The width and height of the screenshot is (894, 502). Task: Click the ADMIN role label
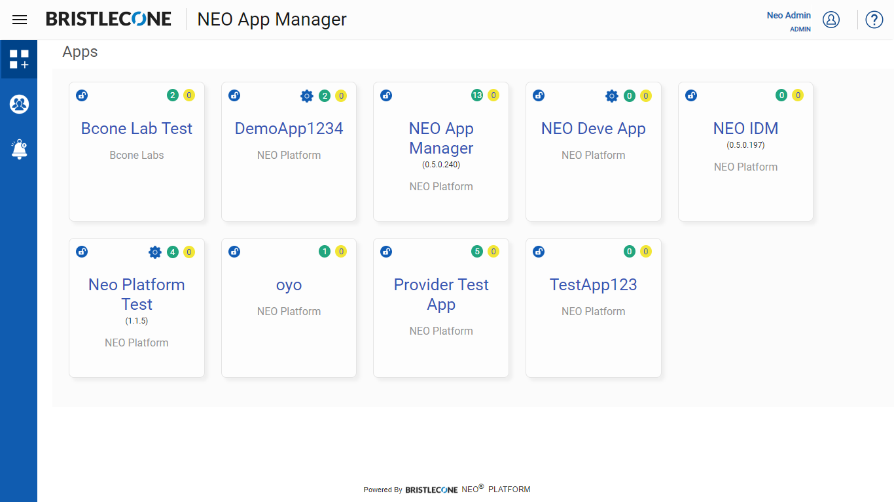[800, 29]
